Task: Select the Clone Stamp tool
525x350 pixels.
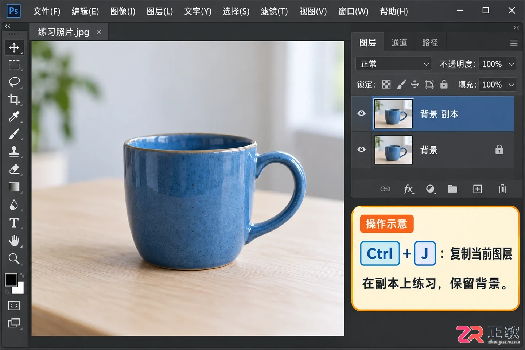Action: (x=14, y=151)
